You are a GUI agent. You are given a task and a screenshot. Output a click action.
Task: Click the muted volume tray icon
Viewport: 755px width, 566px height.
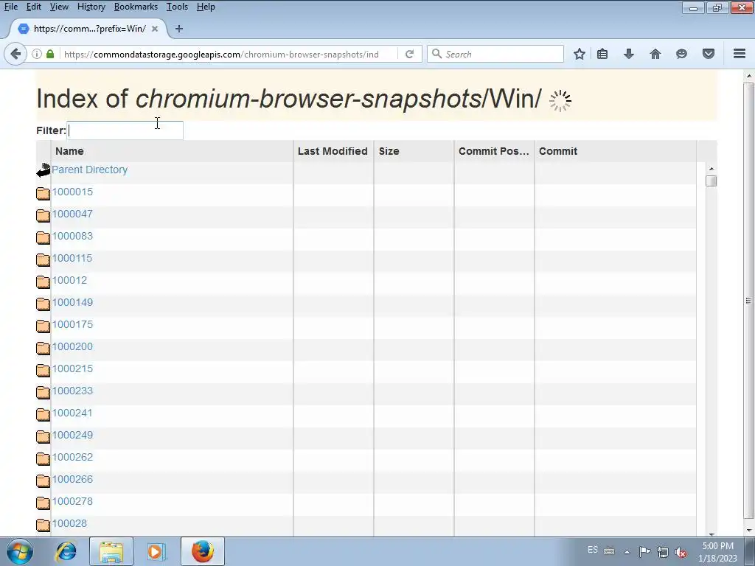681,552
